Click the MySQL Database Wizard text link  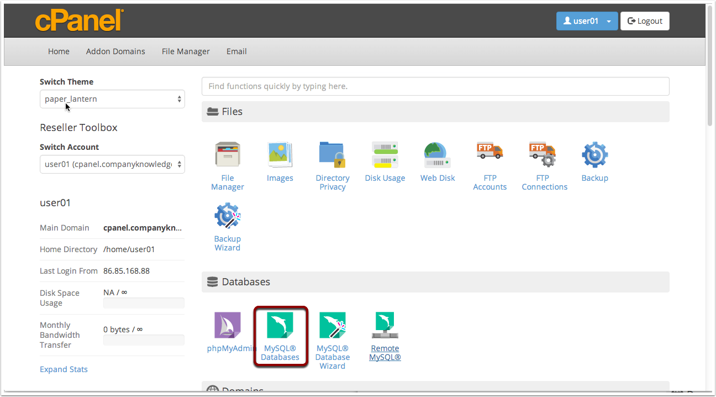tap(333, 357)
